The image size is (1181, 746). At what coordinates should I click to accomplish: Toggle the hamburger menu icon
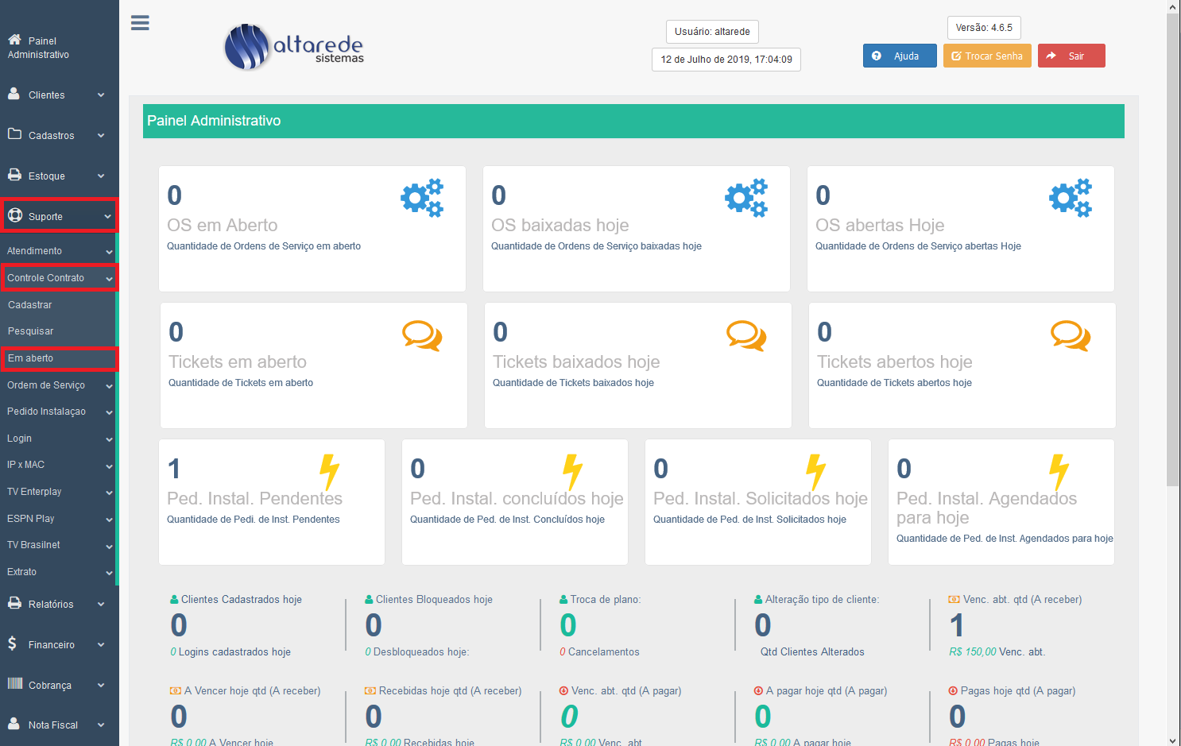pyautogui.click(x=140, y=23)
